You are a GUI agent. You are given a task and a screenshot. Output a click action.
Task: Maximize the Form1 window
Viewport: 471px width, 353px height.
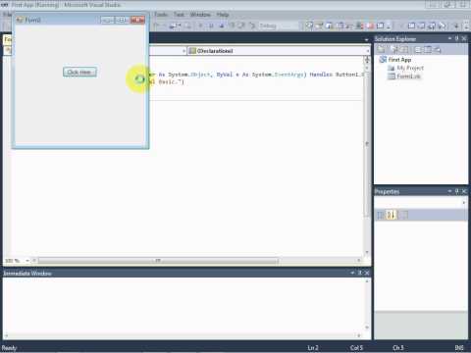123,20
